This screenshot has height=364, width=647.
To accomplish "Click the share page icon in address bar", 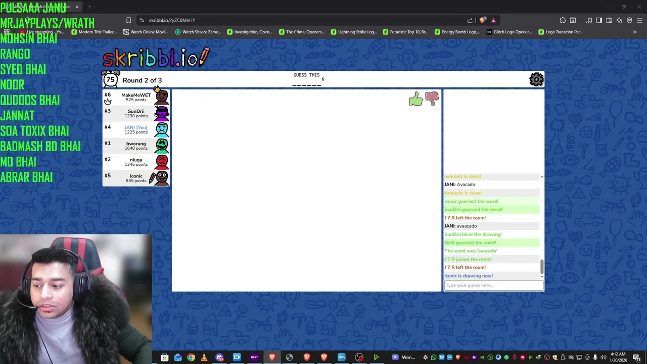I will point(470,20).
